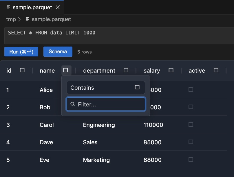Toggle active checkbox in Carol's row

coord(191,124)
